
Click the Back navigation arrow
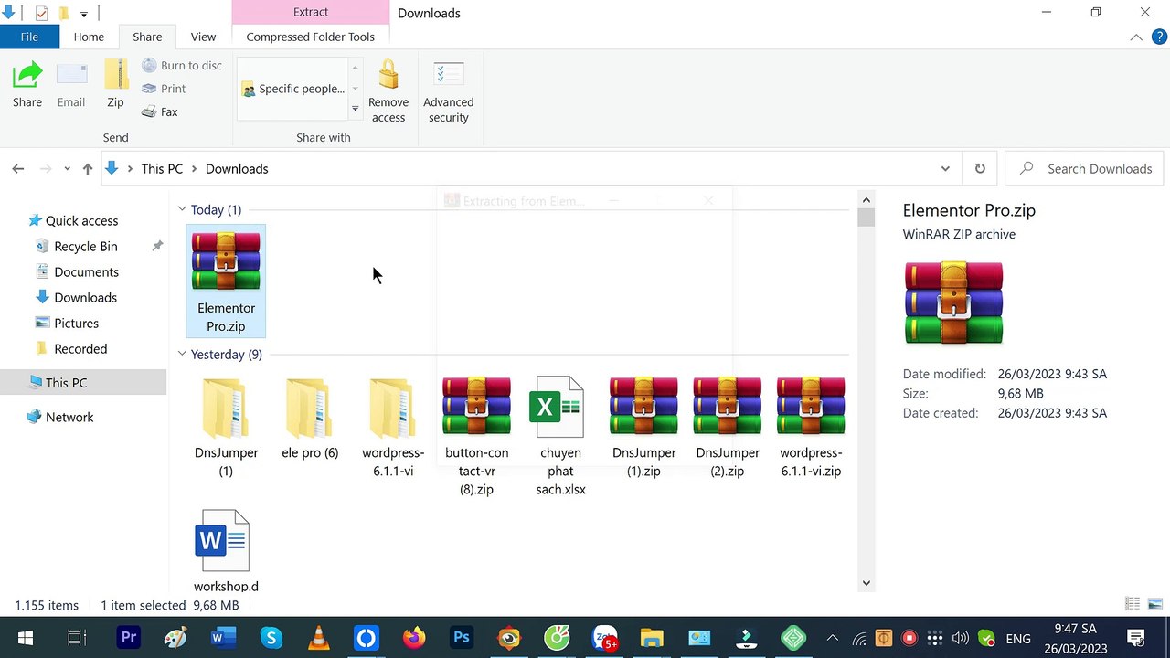click(x=18, y=169)
